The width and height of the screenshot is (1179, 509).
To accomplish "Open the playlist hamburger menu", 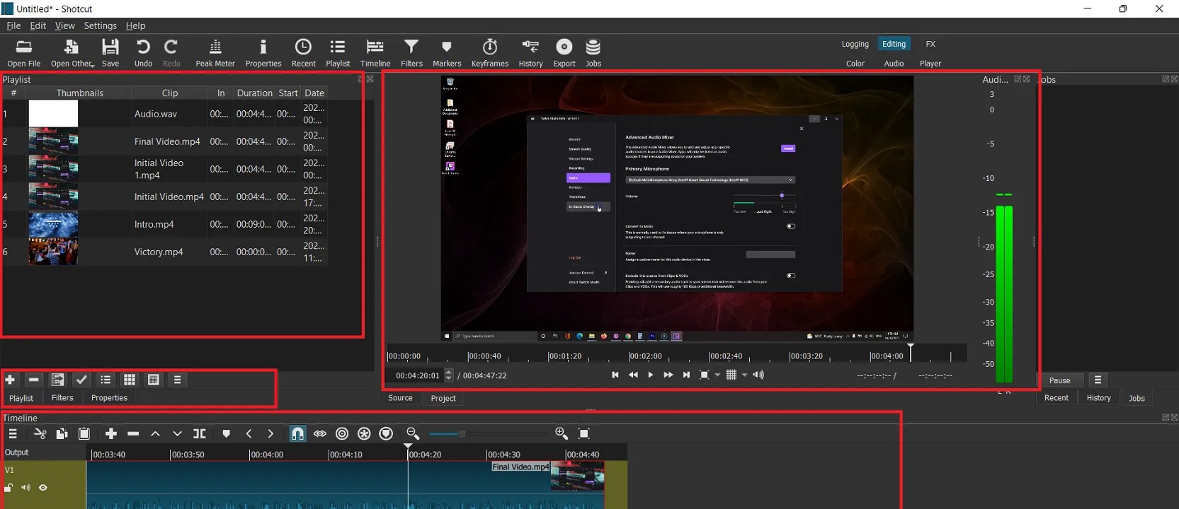I will point(177,380).
